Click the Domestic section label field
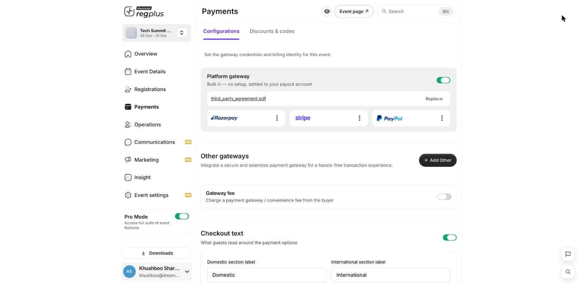Screen dimensions: 580x285 coord(267,275)
